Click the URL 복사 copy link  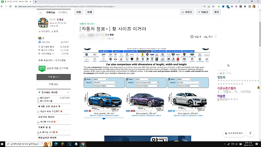(x=208, y=37)
